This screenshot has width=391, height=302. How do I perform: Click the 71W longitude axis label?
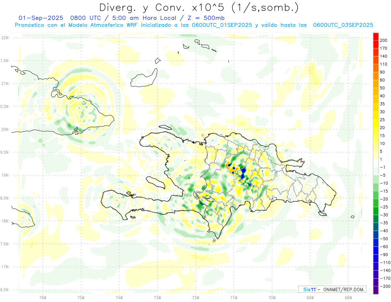click(x=234, y=297)
